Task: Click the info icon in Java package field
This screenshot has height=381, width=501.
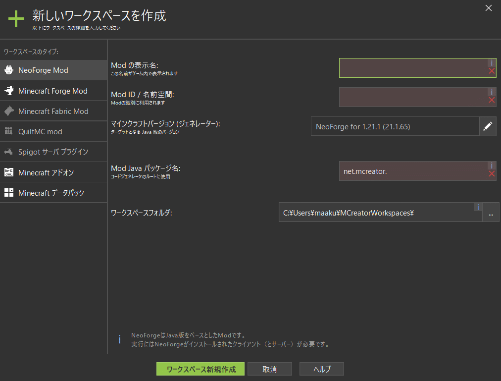Action: 492,165
